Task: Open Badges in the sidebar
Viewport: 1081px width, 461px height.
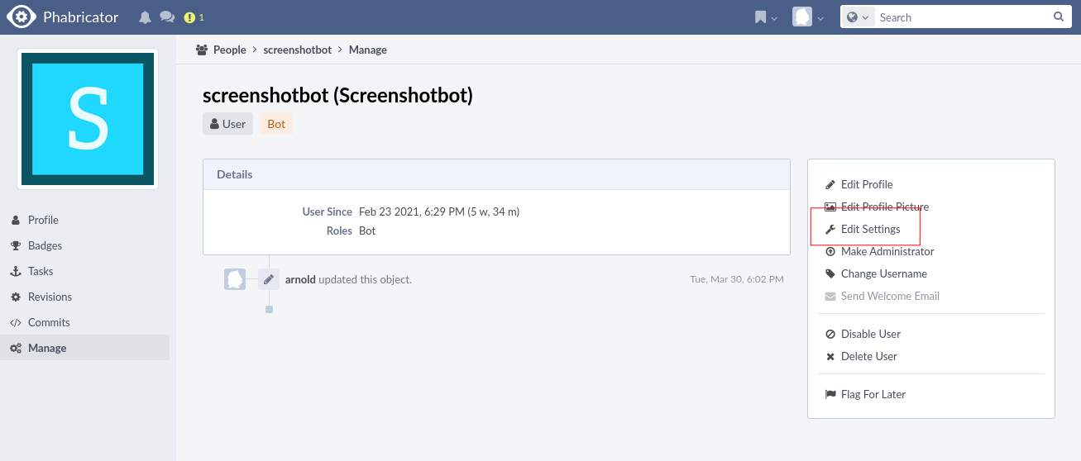Action: tap(45, 245)
